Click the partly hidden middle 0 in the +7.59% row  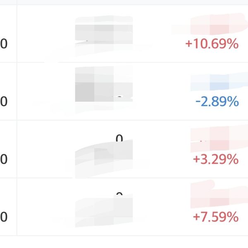[x=119, y=195]
